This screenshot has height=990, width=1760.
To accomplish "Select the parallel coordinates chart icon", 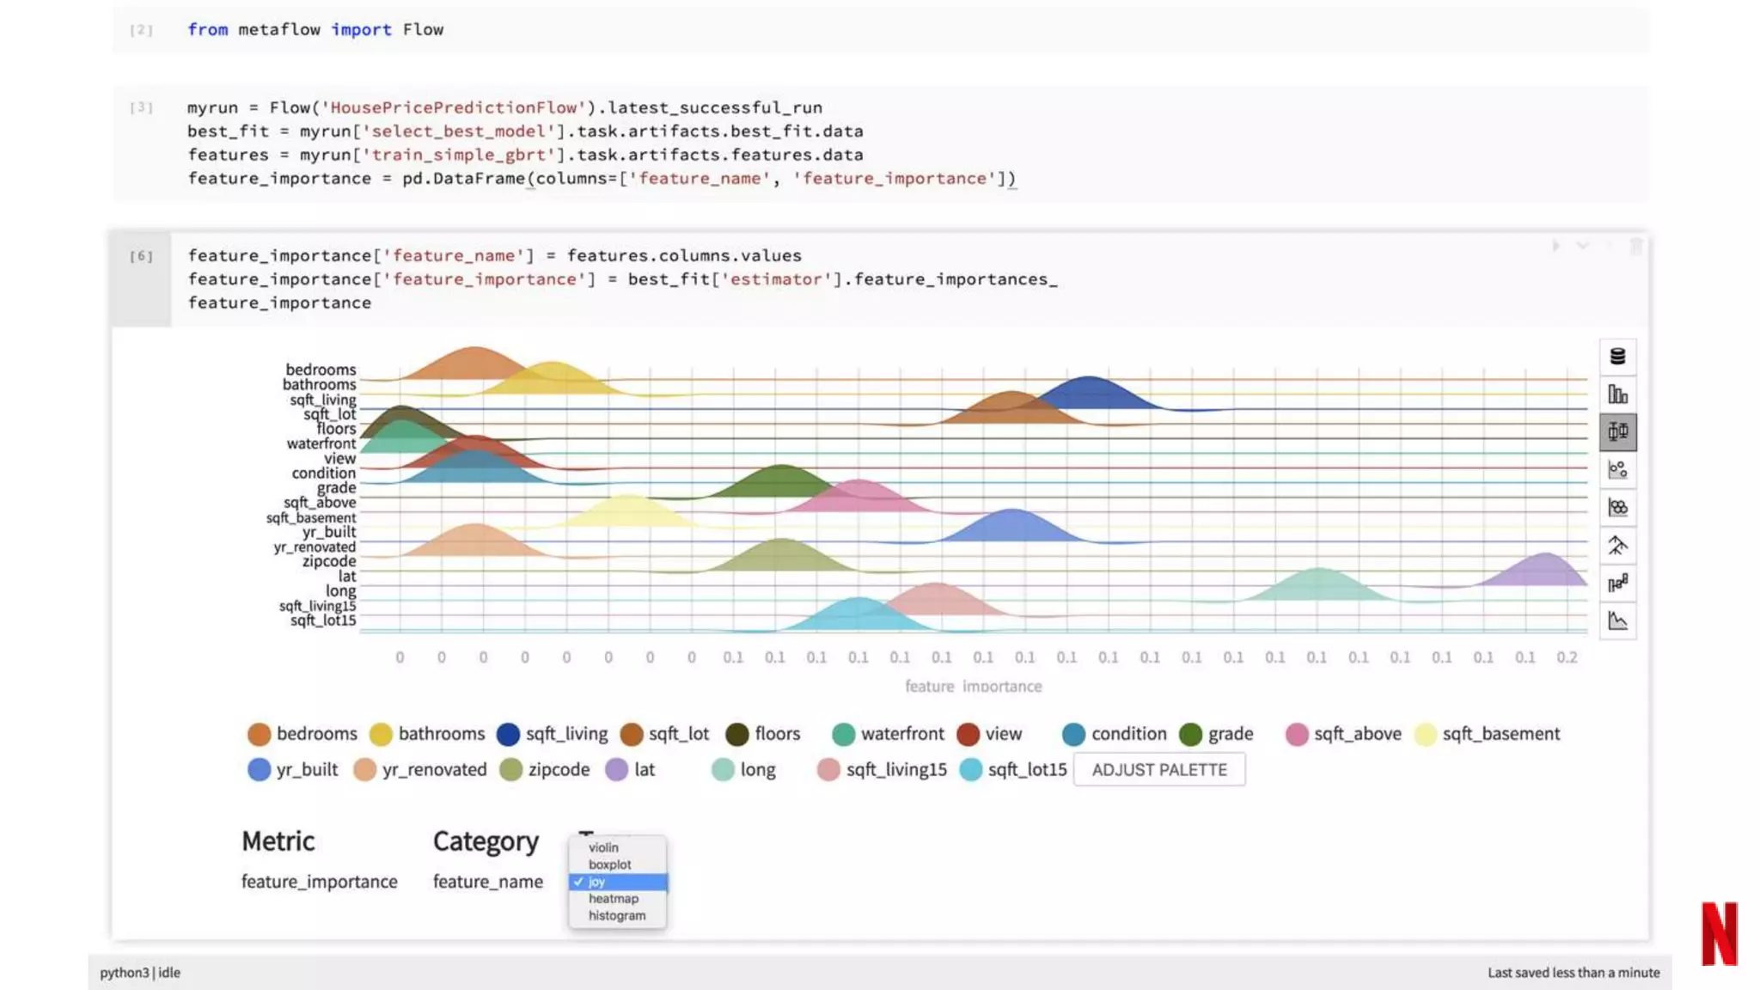I will (1617, 584).
